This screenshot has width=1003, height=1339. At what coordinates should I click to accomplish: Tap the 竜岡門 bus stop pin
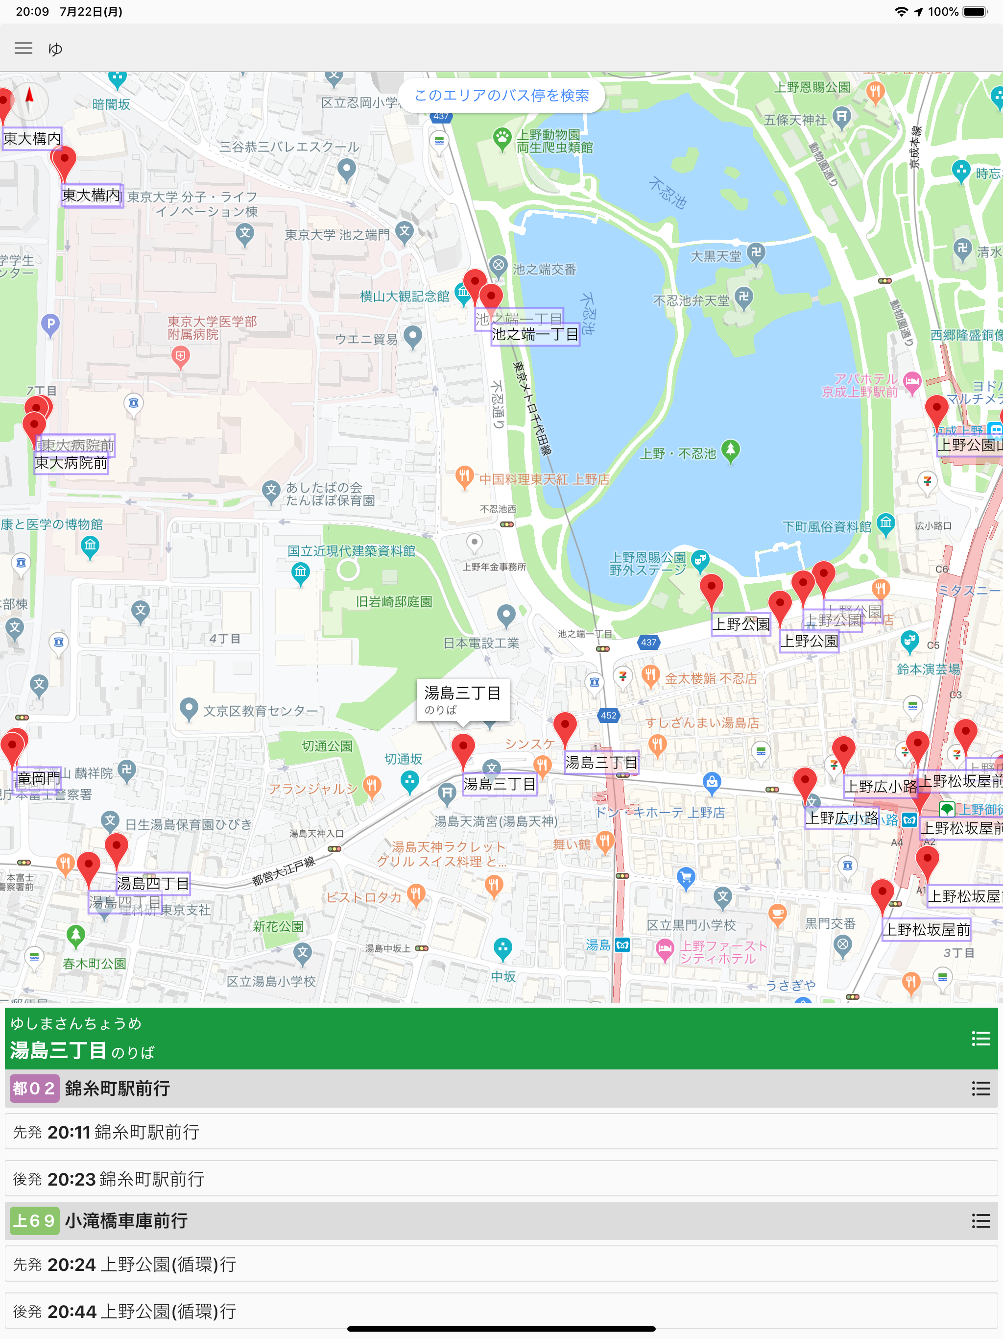pos(13,749)
